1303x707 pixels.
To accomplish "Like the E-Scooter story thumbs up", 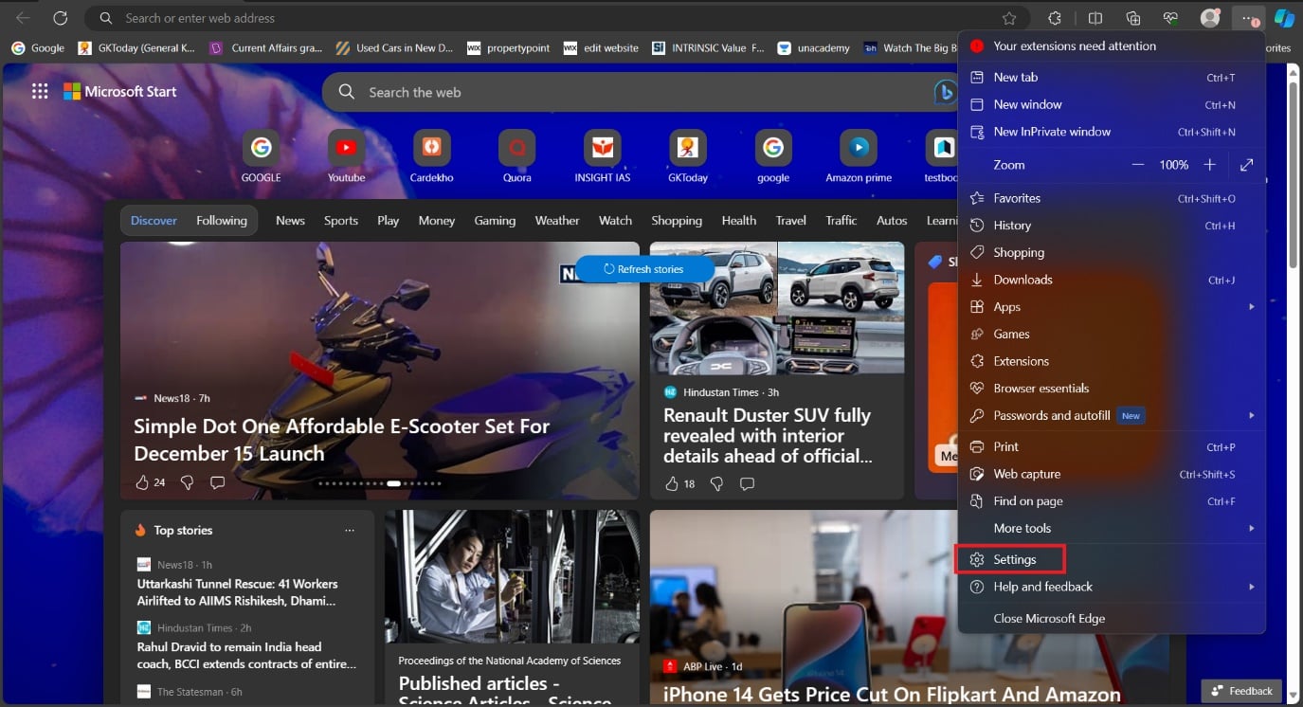I will click(x=142, y=483).
